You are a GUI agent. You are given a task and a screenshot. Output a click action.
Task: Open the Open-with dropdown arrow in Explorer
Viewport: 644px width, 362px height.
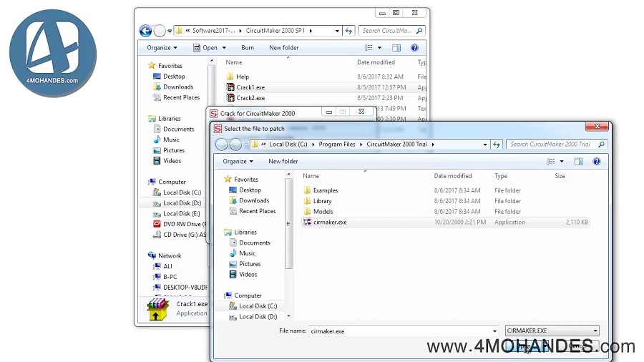(x=224, y=48)
